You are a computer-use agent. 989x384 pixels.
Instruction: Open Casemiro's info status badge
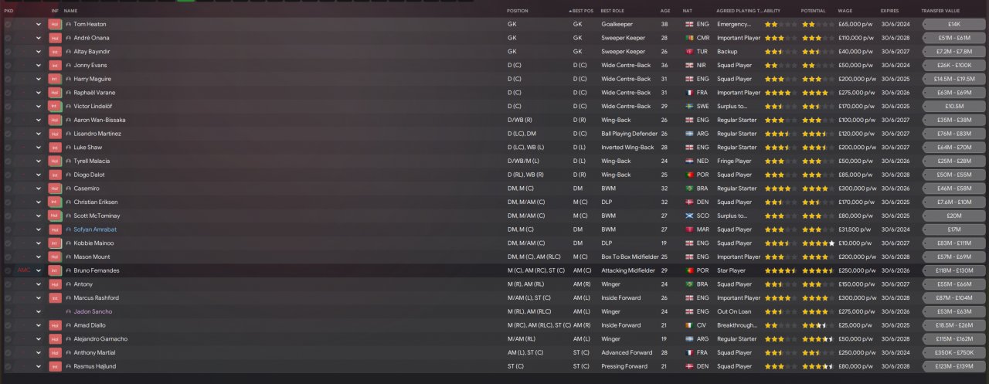tap(55, 189)
